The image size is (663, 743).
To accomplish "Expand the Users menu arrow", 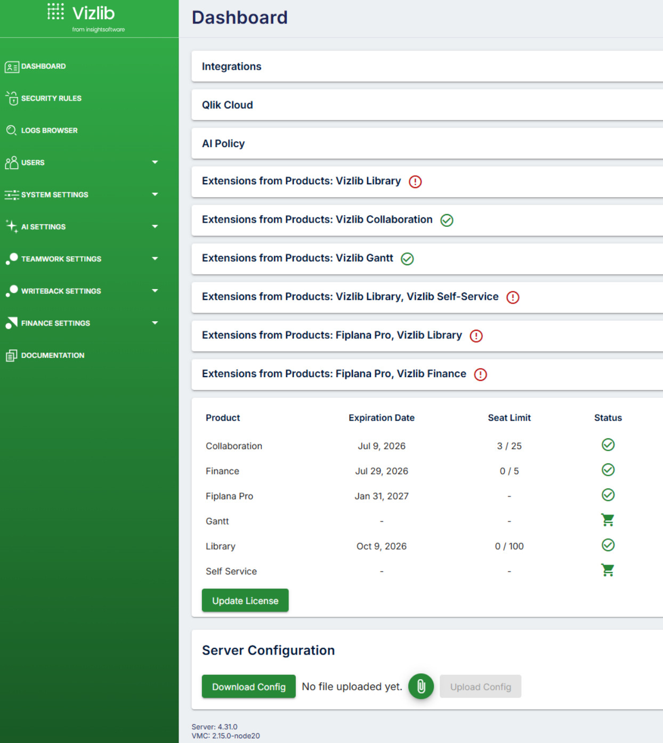I will (155, 162).
